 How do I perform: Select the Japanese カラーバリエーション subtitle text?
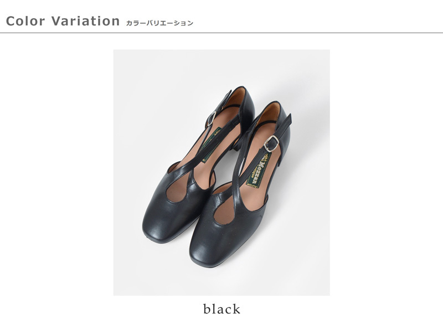159,23
